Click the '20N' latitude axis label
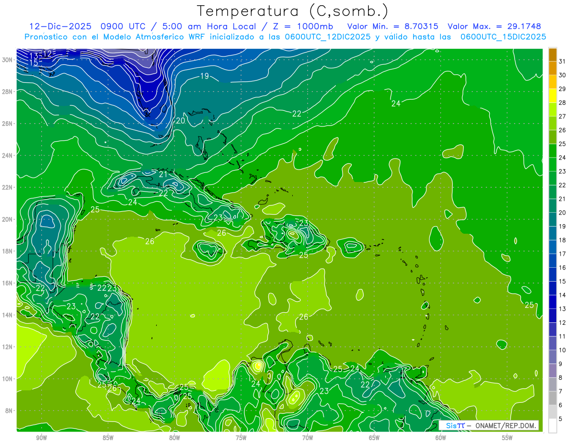 click(8, 219)
